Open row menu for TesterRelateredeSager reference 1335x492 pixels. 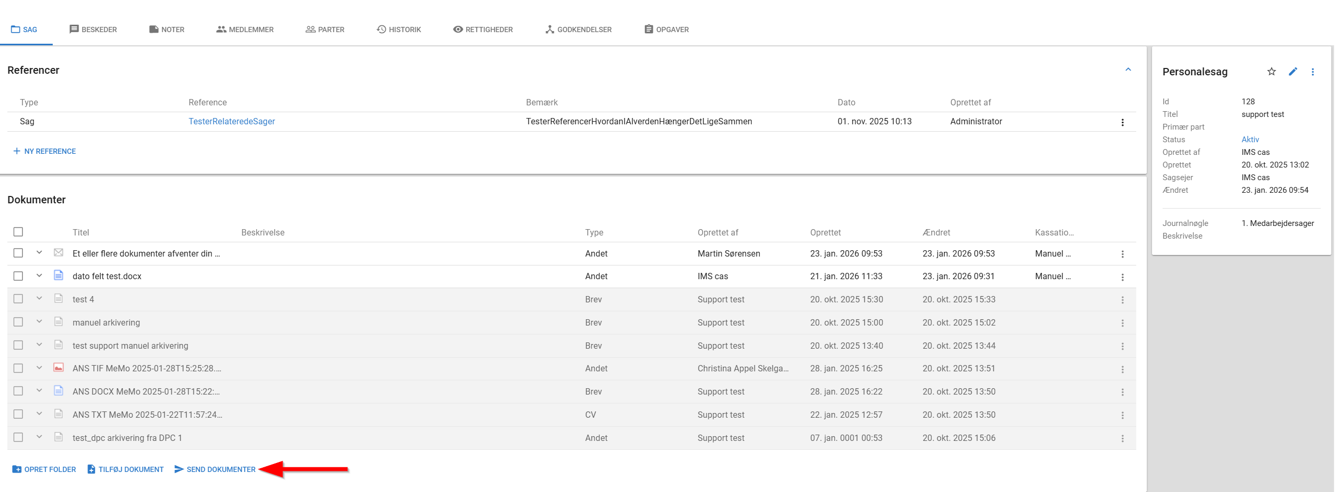pos(1123,122)
